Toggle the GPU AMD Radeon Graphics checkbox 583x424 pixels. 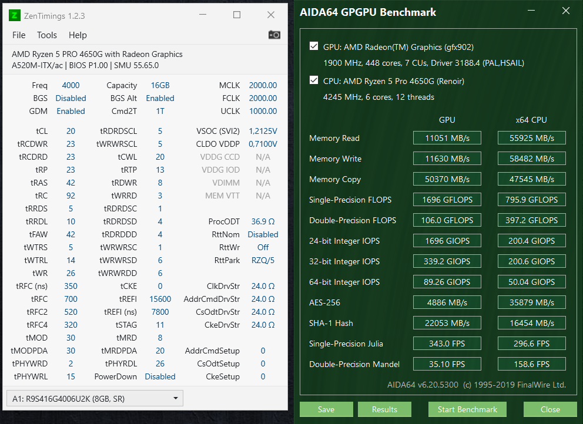point(314,46)
